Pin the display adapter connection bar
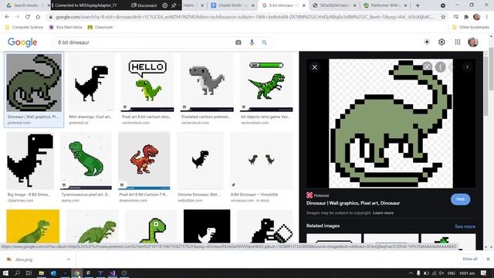 174,5
